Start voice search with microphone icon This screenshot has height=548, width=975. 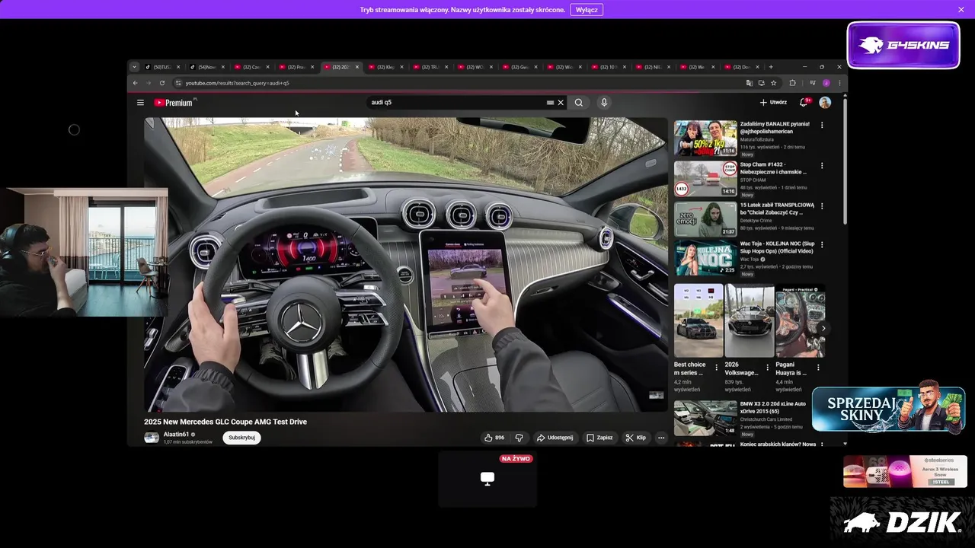[x=604, y=103]
